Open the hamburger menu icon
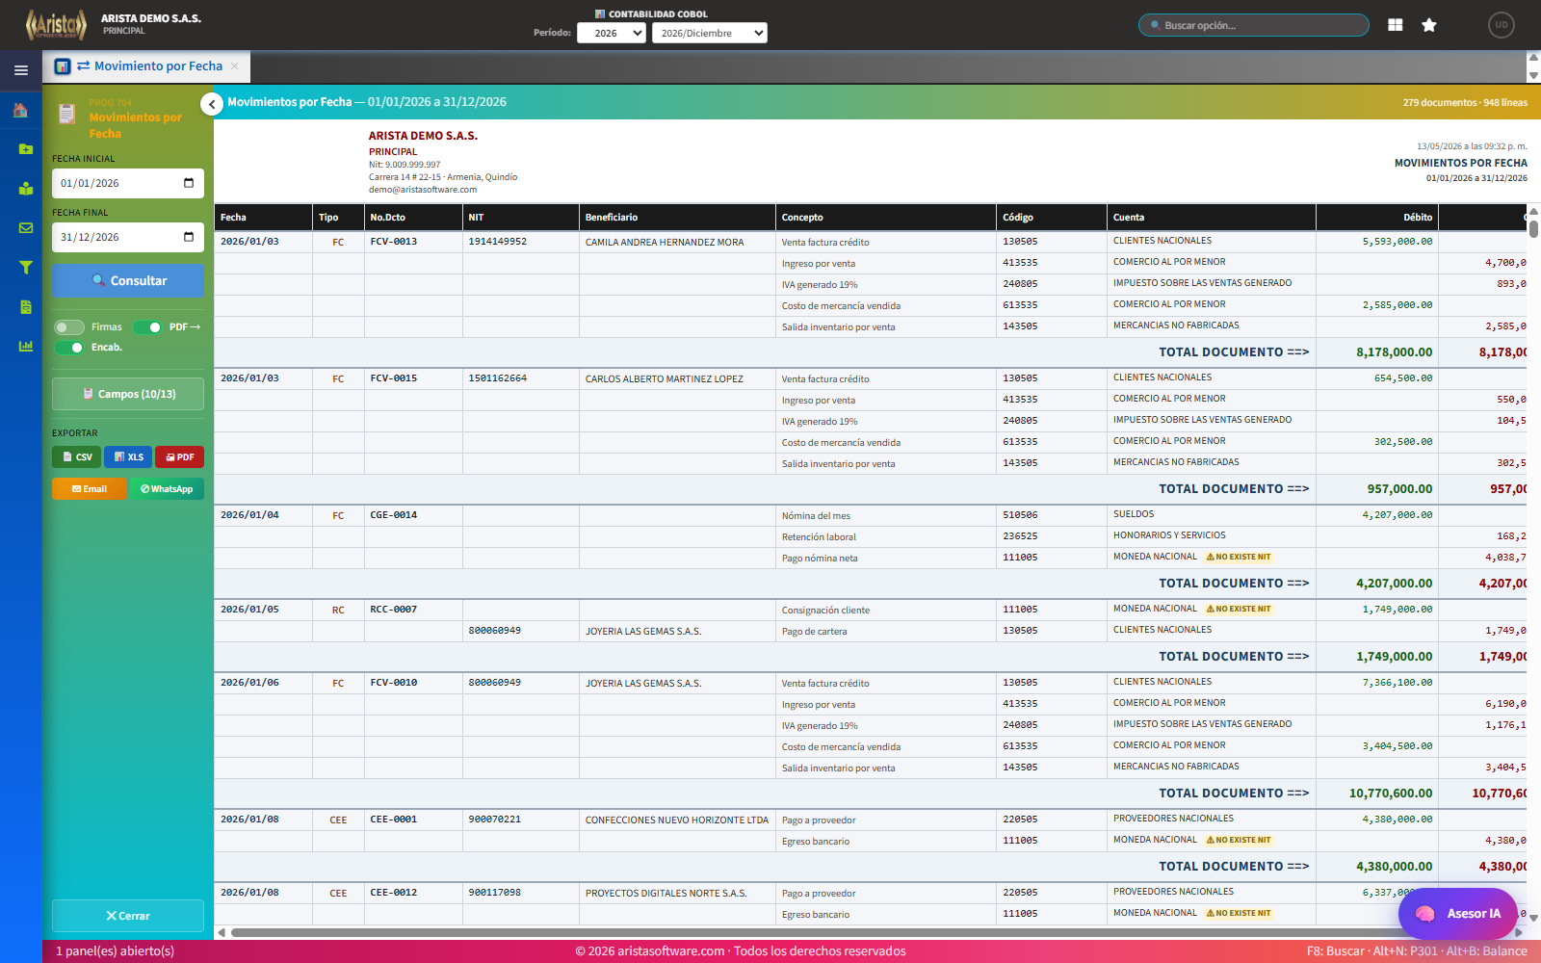Screen dimensions: 1541x963 coord(20,70)
